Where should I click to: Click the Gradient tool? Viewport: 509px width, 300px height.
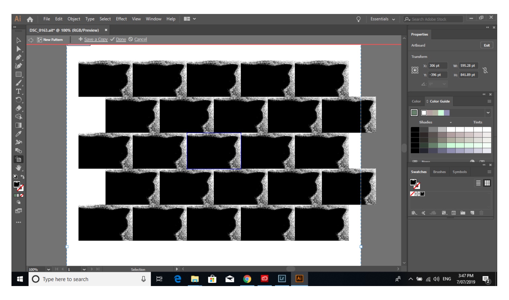[19, 125]
